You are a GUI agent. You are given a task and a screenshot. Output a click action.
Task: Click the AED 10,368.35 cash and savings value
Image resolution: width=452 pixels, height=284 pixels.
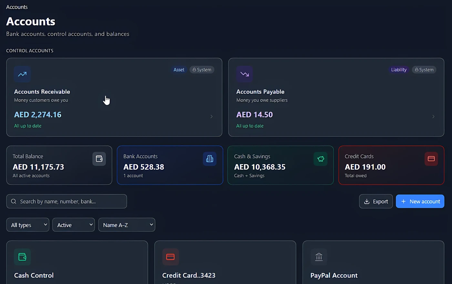pos(260,167)
